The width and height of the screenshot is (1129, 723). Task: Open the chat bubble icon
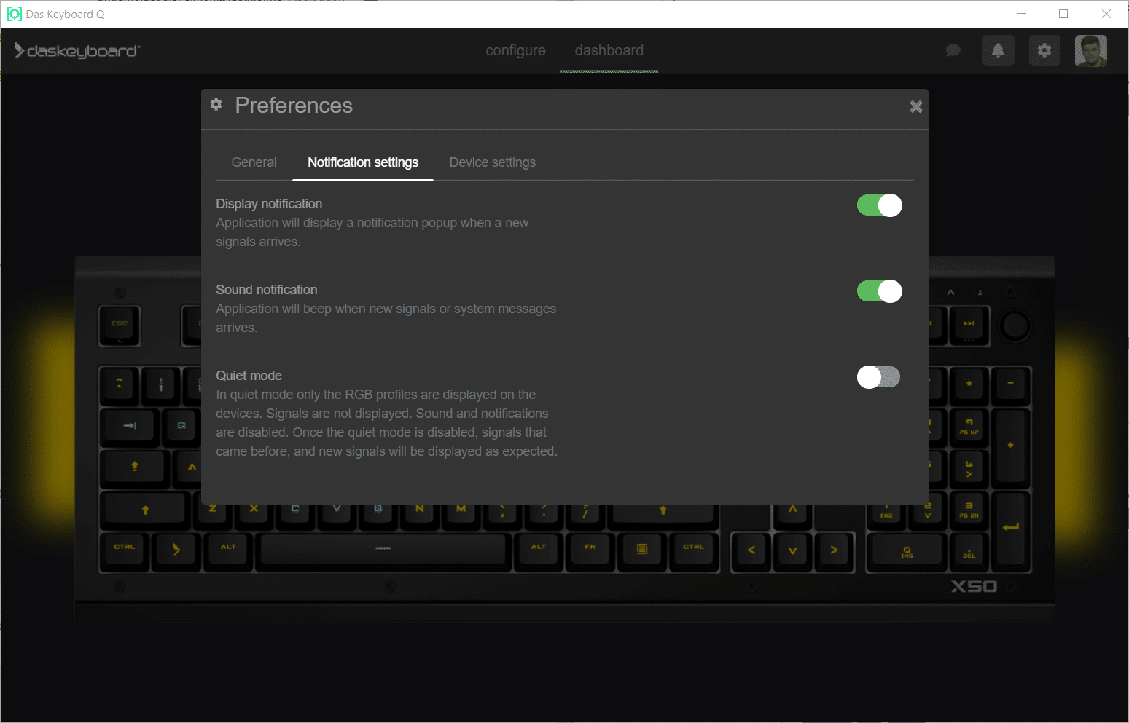click(x=953, y=50)
